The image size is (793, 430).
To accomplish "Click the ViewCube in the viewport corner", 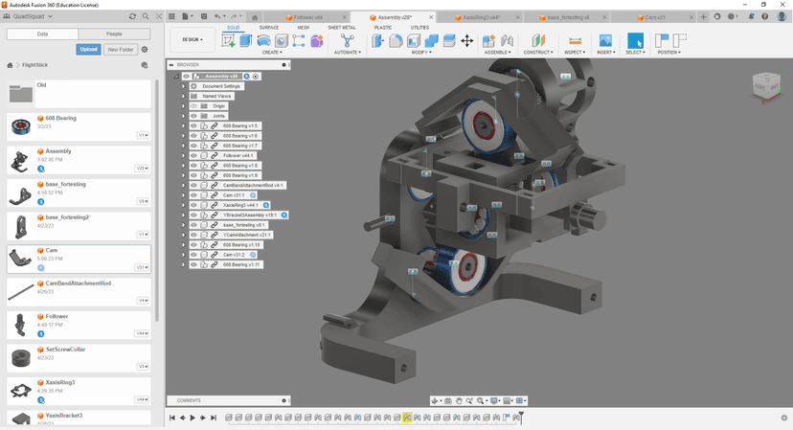I will 765,85.
